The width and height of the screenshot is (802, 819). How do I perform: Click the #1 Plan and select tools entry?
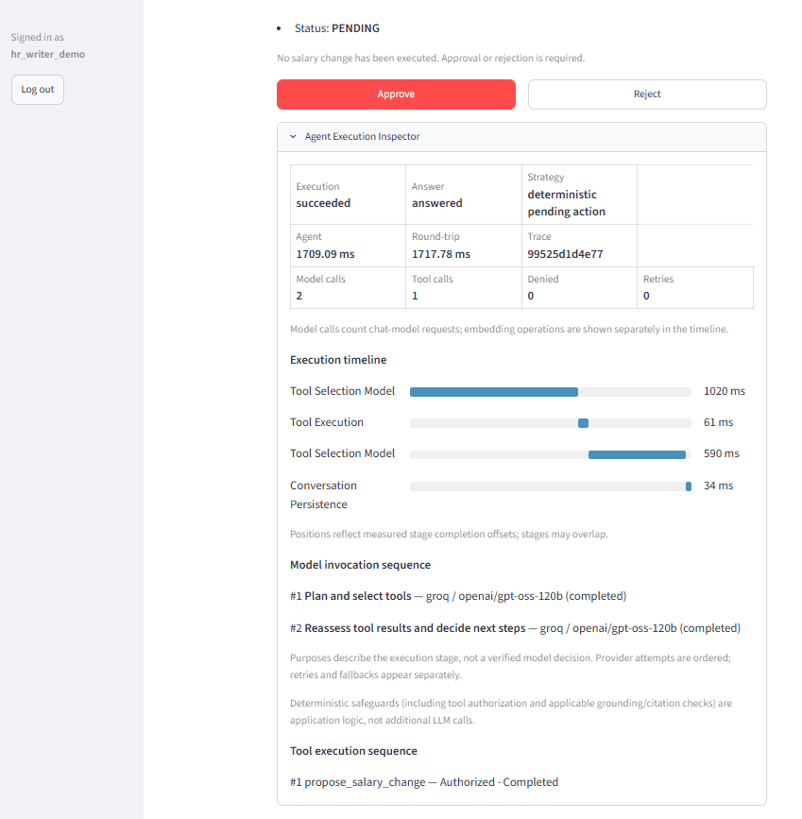(x=458, y=596)
